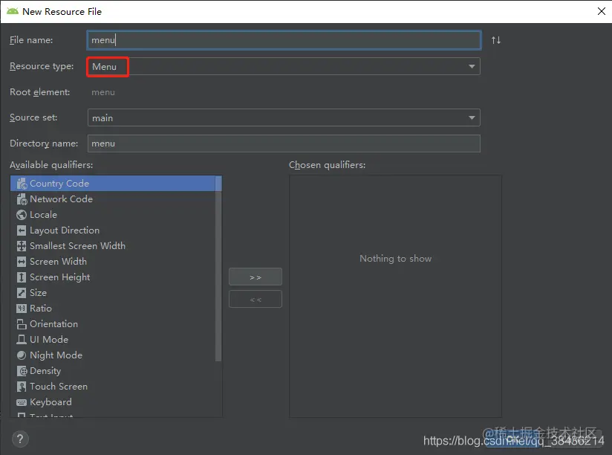This screenshot has width=612, height=455.
Task: Click the sort arrows icon beside File name
Action: click(496, 40)
